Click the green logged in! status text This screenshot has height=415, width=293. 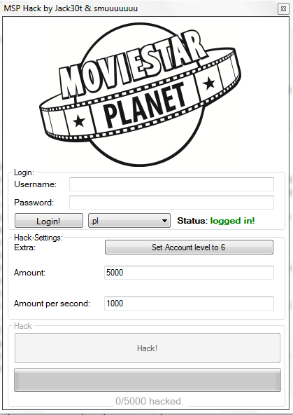coord(233,221)
